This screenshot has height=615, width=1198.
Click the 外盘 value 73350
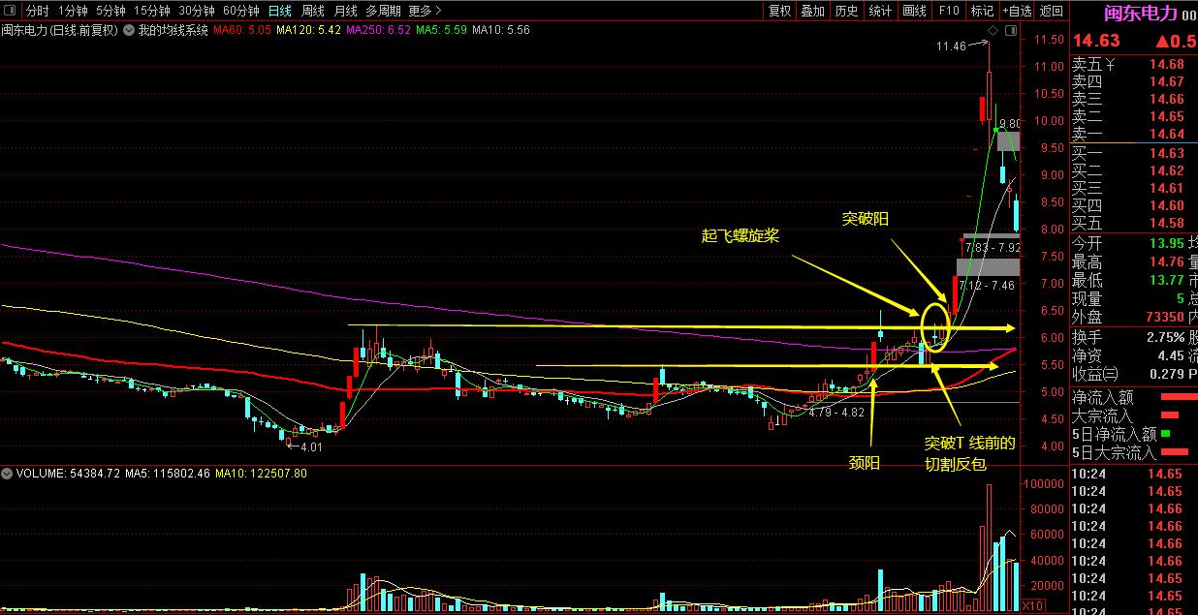1163,318
